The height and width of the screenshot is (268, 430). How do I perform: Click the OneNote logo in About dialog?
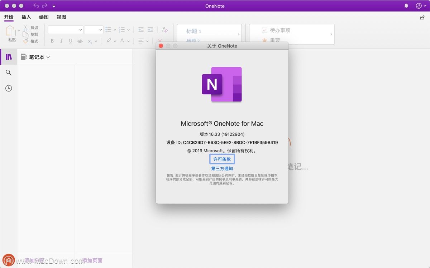coord(222,84)
